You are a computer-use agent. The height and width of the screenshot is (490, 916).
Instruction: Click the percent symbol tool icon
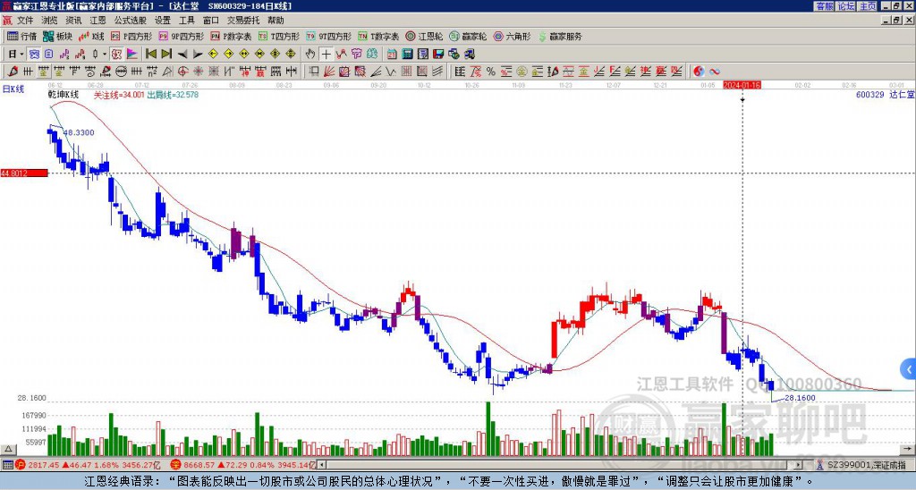click(x=491, y=72)
